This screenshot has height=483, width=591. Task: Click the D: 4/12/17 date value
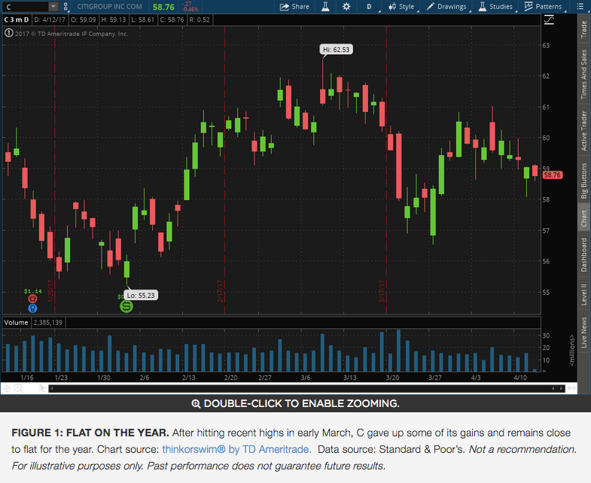50,20
